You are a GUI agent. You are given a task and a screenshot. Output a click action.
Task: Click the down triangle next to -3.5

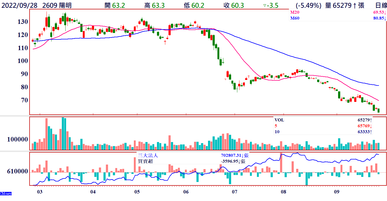tap(264, 5)
